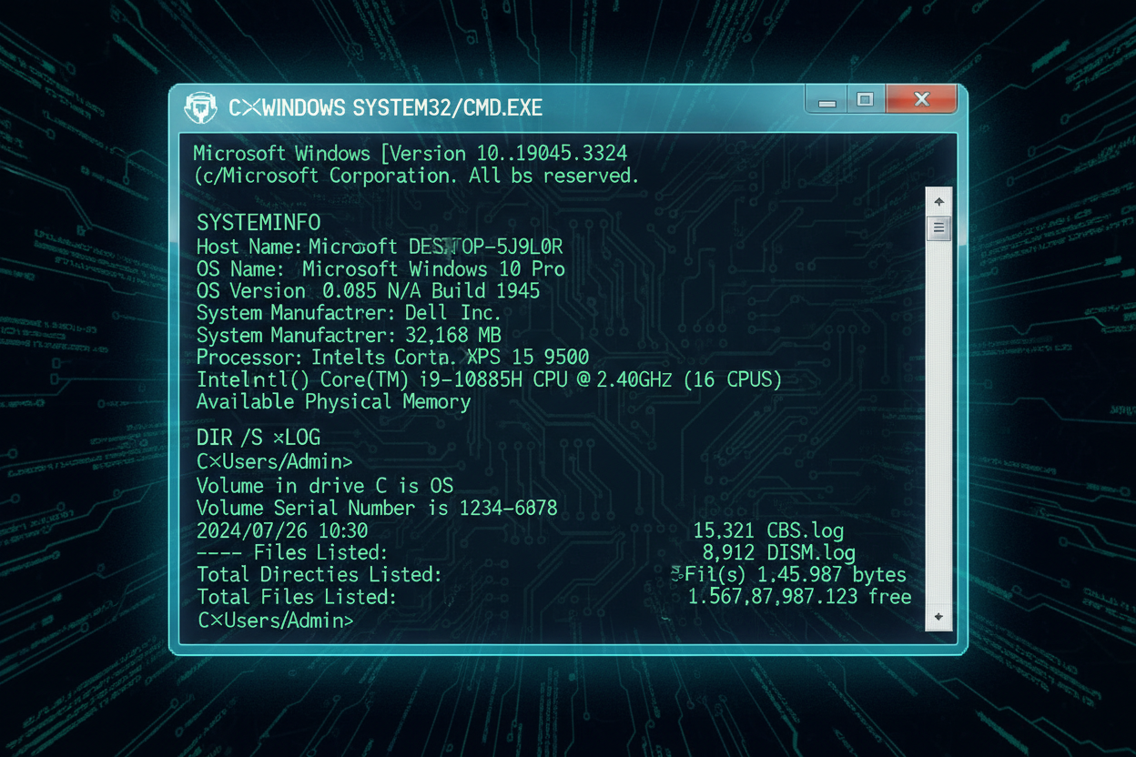The height and width of the screenshot is (757, 1136).
Task: Click the Volume Serial Number line
Action: point(377,508)
